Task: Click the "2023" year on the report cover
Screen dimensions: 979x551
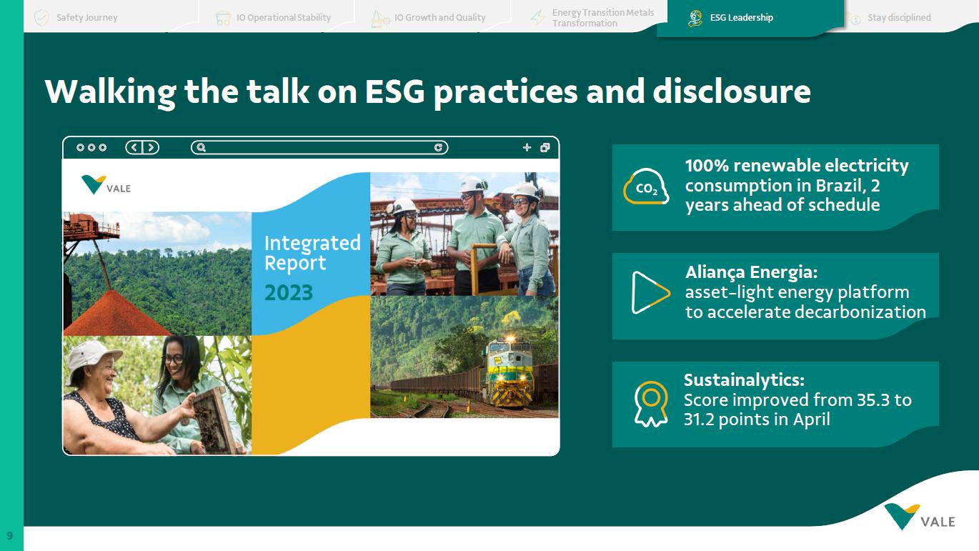Action: coord(289,293)
